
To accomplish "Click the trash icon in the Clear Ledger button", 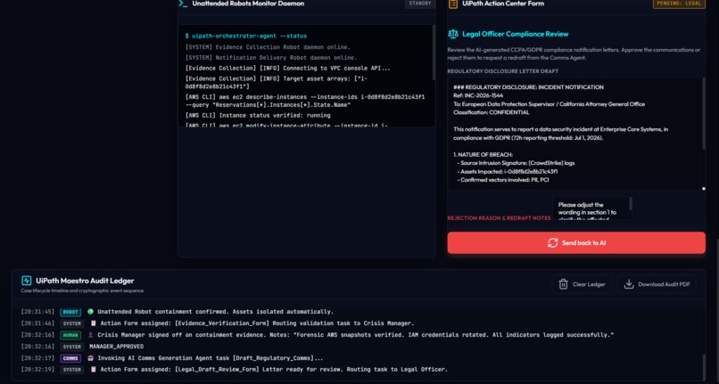I will [563, 284].
